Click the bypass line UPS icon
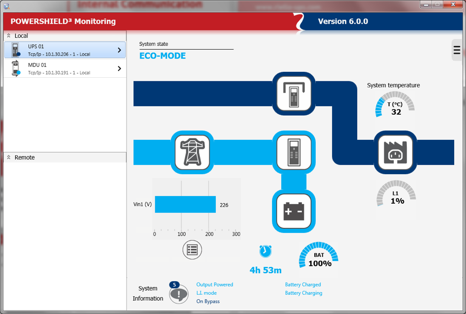This screenshot has width=466, height=314. point(294,94)
